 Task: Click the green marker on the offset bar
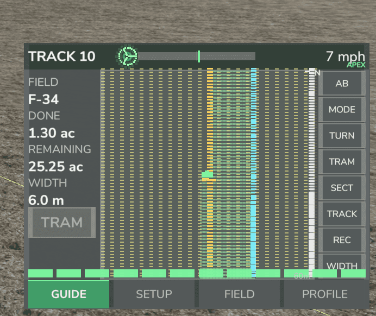pos(198,56)
